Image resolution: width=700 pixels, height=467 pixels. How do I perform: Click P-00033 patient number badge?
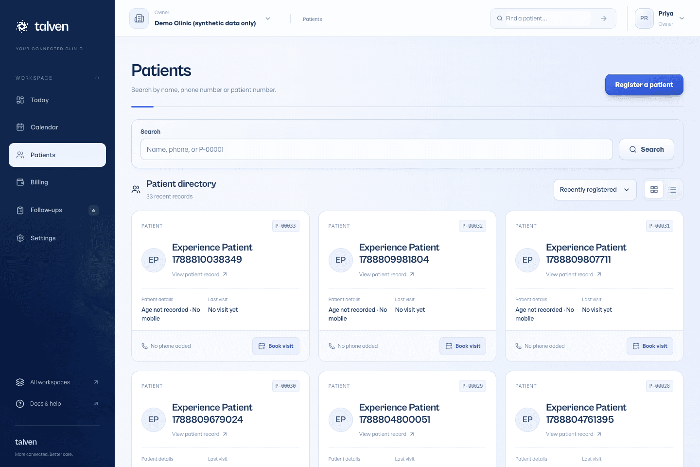(x=285, y=226)
